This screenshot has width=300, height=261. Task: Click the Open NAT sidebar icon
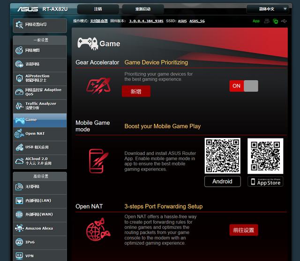pos(19,133)
